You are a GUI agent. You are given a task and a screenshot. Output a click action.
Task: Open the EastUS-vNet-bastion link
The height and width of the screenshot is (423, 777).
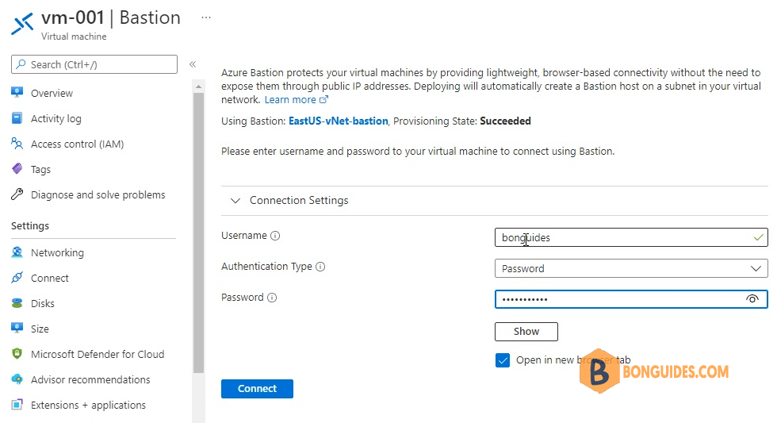[339, 121]
